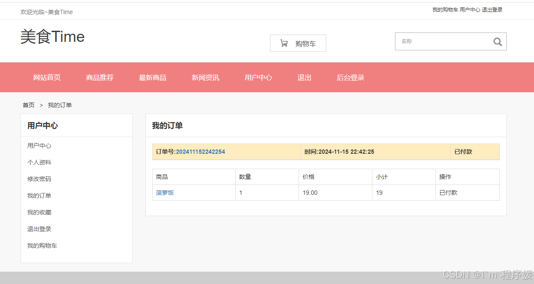Viewport: 534px width, 284px height.
Task: Select 最新商品 in navigation bar
Action: click(153, 78)
